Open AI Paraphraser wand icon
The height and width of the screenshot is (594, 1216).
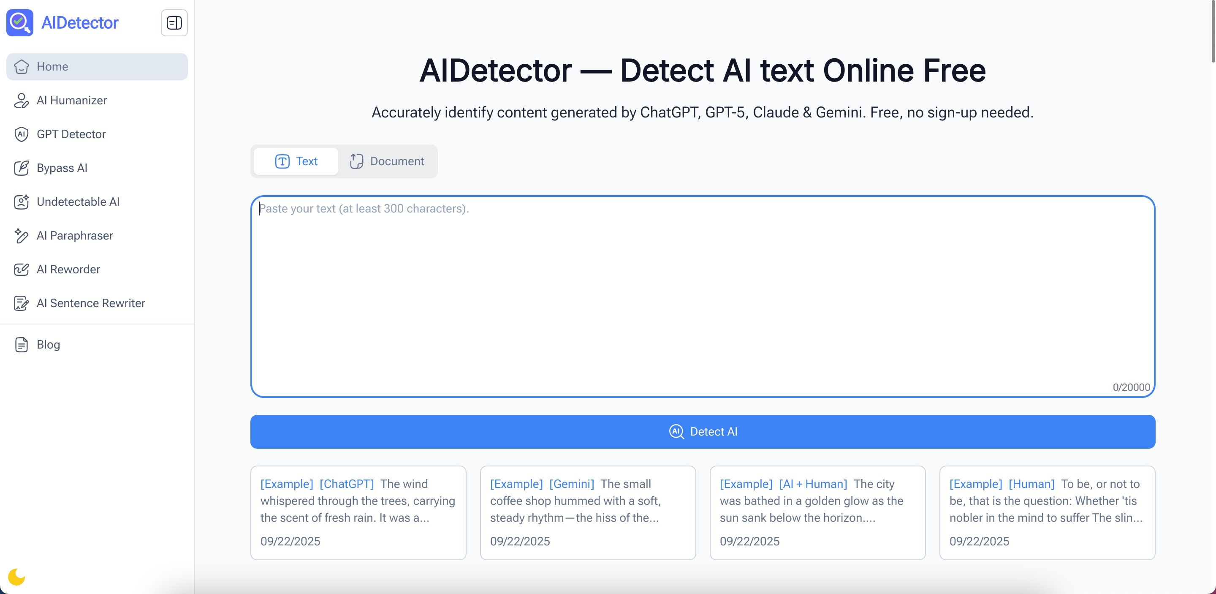pos(21,236)
